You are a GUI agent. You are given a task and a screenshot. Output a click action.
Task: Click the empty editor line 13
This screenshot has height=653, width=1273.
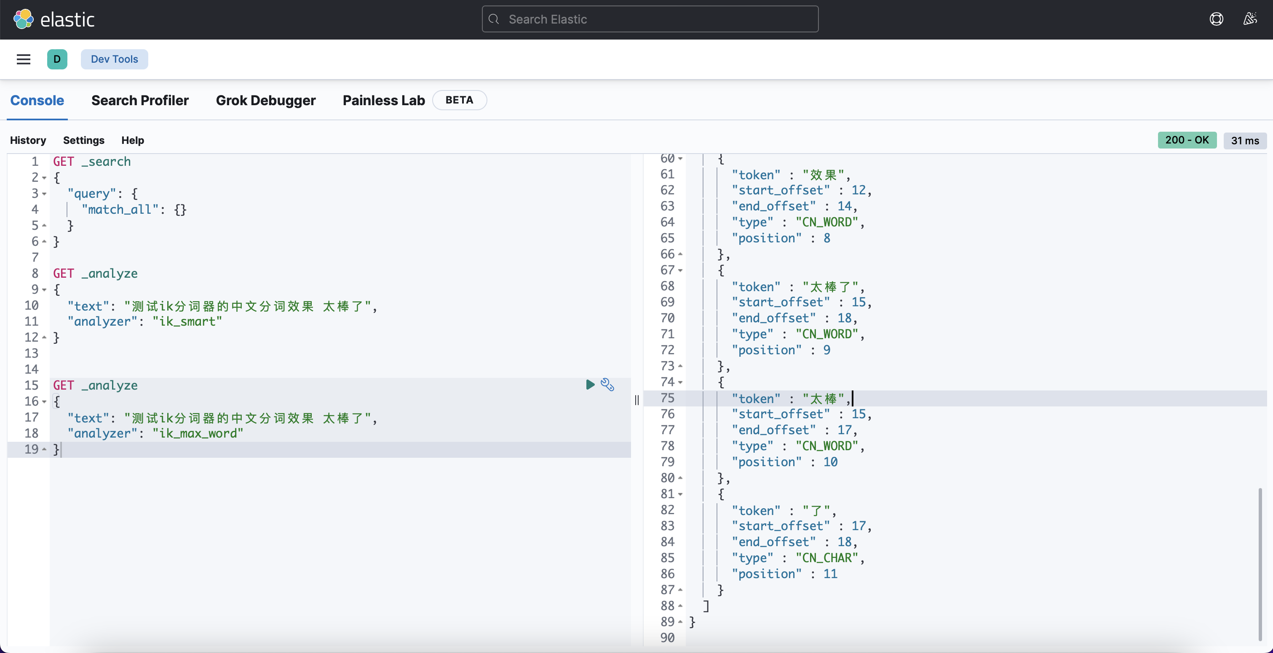tap(340, 353)
